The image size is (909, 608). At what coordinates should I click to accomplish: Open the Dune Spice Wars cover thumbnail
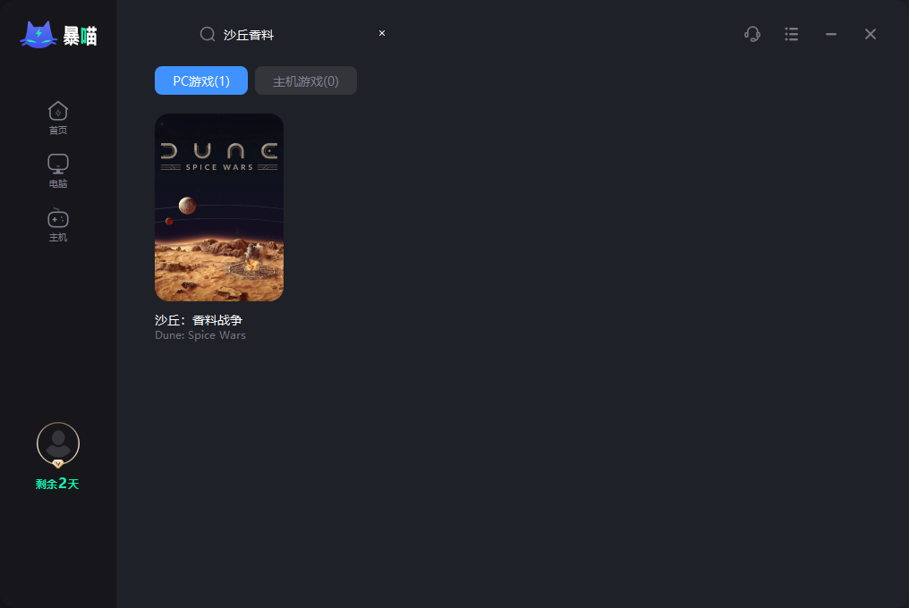(x=219, y=207)
